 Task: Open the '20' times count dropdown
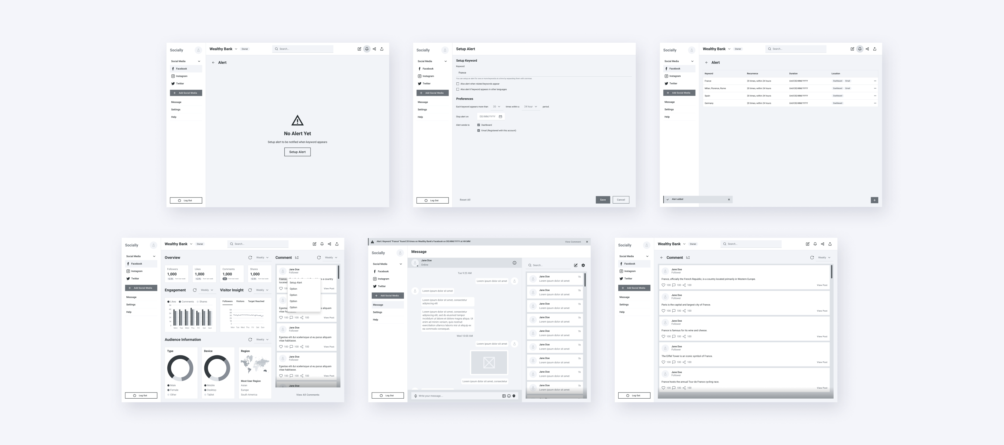click(x=496, y=107)
